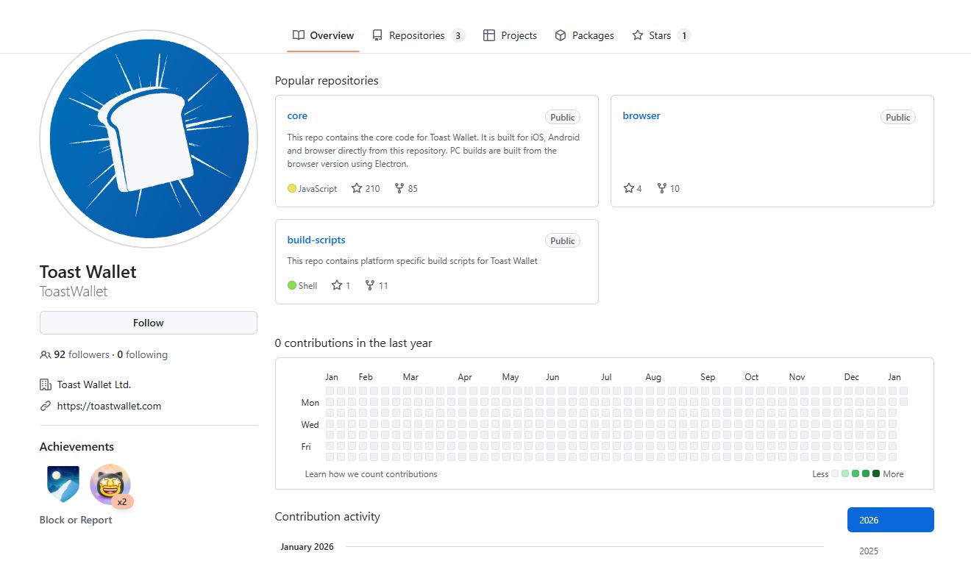This screenshot has width=971, height=569.
Task: Switch to the Repositories tab
Action: [x=417, y=35]
